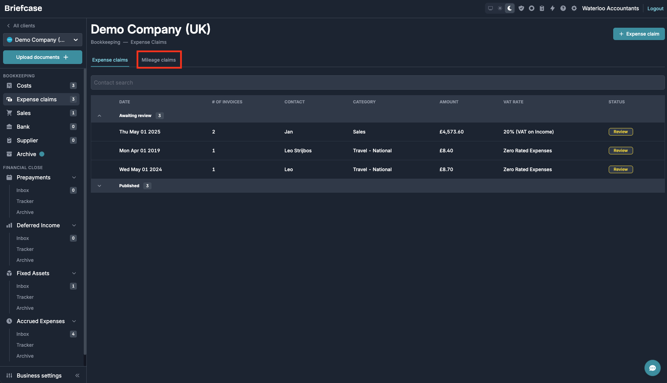667x383 pixels.
Task: Click the Upload documents button
Action: pyautogui.click(x=43, y=57)
